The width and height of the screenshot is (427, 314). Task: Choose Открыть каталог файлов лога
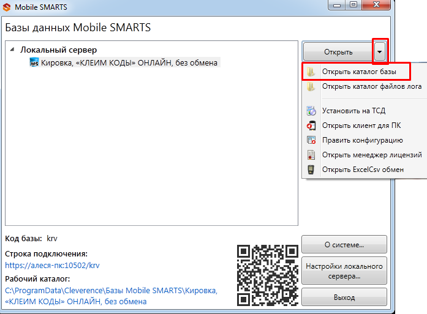click(x=365, y=86)
